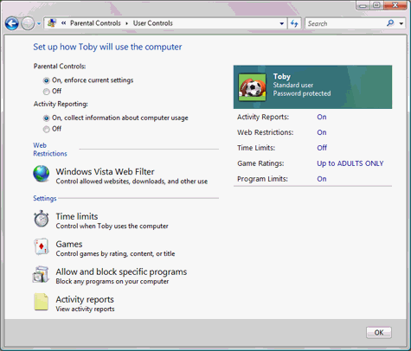Click the Time limits stopwatch icon

(42, 219)
